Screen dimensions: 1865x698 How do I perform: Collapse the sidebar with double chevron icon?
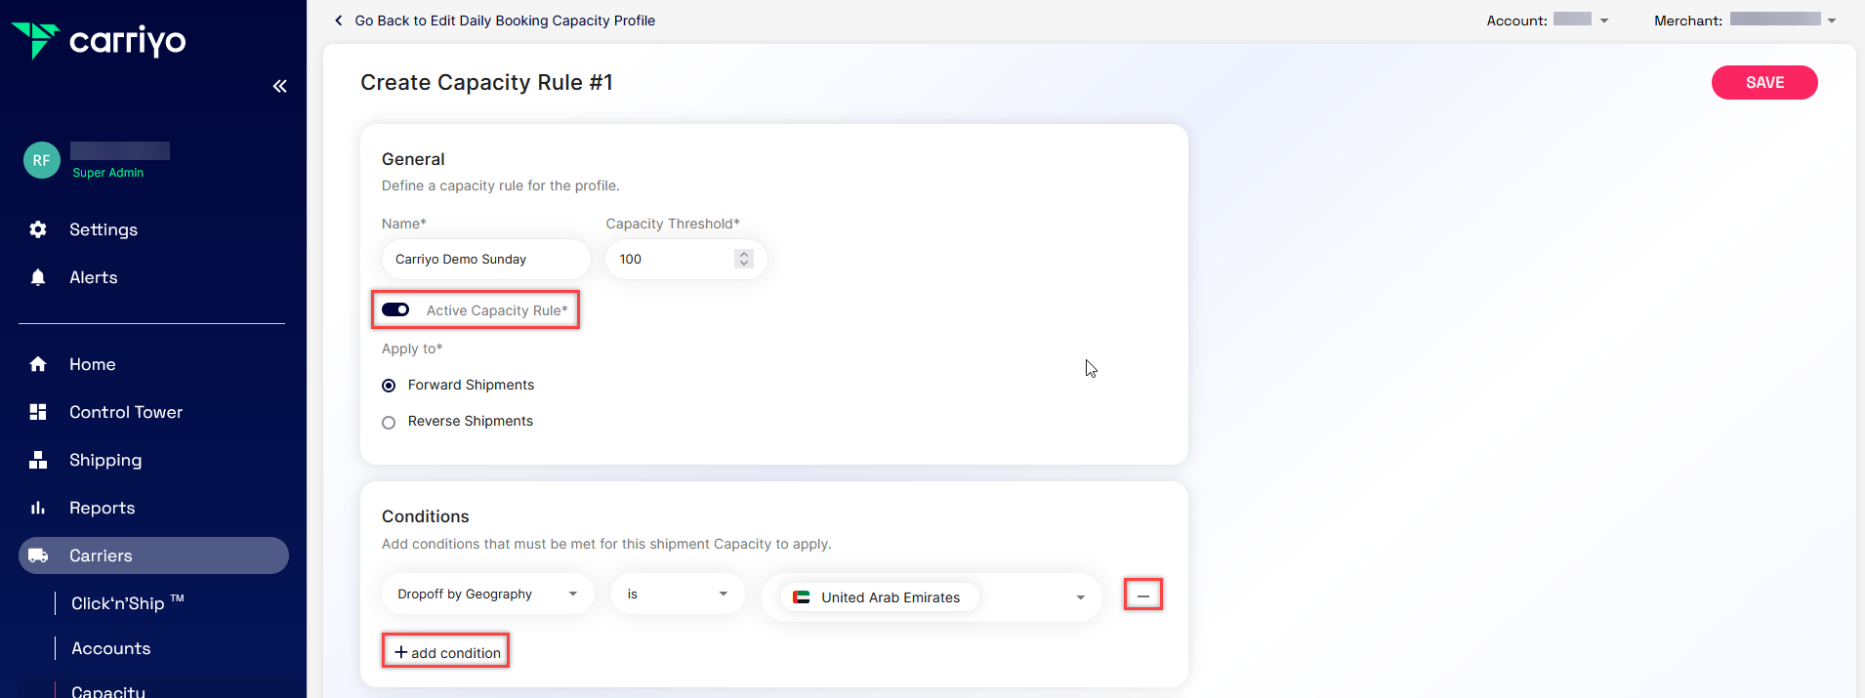tap(280, 86)
